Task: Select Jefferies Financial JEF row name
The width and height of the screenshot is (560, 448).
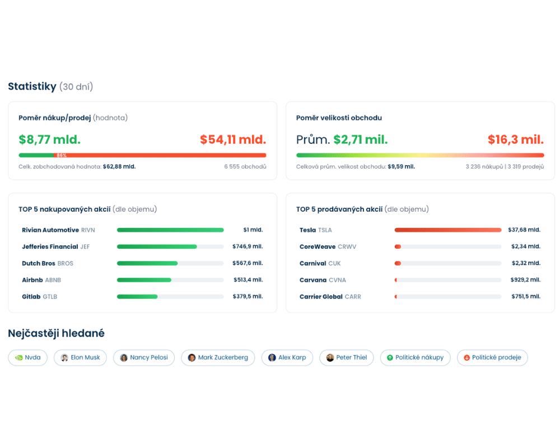Action: click(55, 246)
